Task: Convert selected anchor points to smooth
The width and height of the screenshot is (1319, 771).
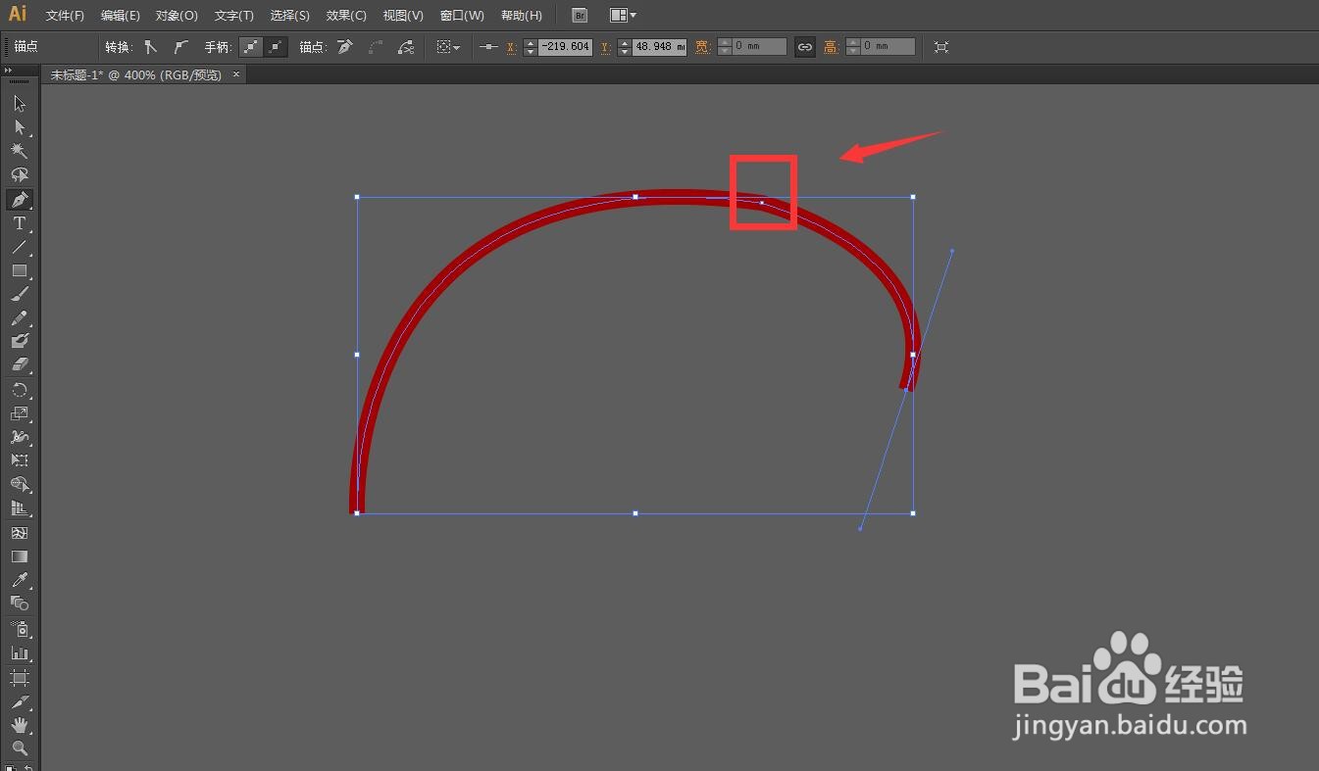Action: 180,47
